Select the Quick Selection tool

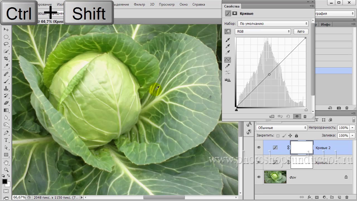tap(6, 51)
